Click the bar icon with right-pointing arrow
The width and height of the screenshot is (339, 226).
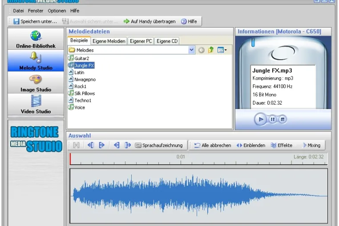128,145
